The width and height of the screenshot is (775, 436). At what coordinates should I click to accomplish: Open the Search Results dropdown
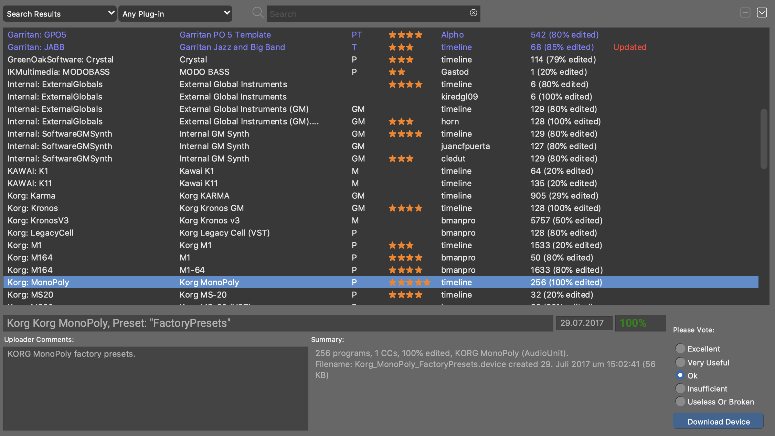pos(60,14)
